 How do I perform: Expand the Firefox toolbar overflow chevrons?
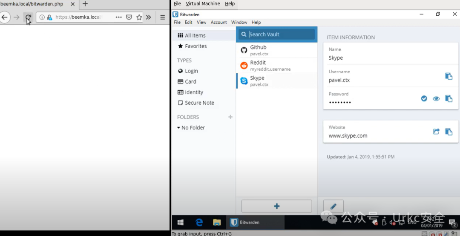[x=149, y=17]
